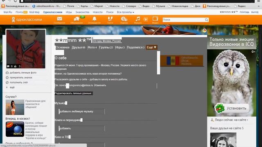This screenshot has height=147, width=262.
Task: Open the Фото 4 tab
Action: pos(92,47)
